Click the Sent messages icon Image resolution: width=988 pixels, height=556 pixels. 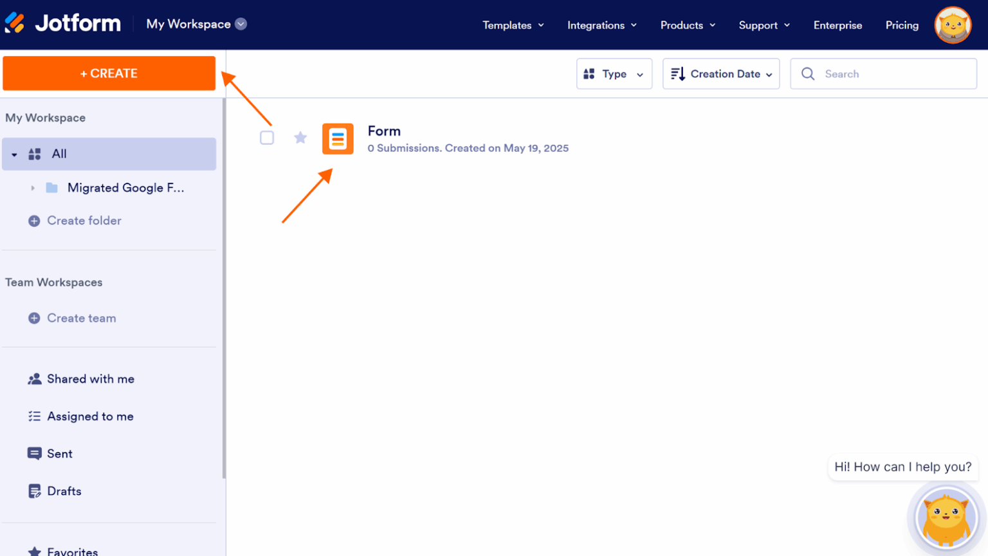coord(34,454)
